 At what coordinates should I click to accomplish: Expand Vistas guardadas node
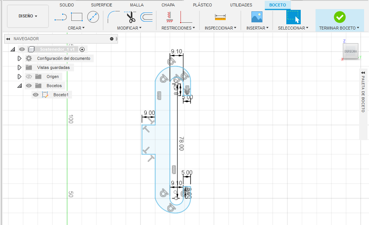(20, 67)
